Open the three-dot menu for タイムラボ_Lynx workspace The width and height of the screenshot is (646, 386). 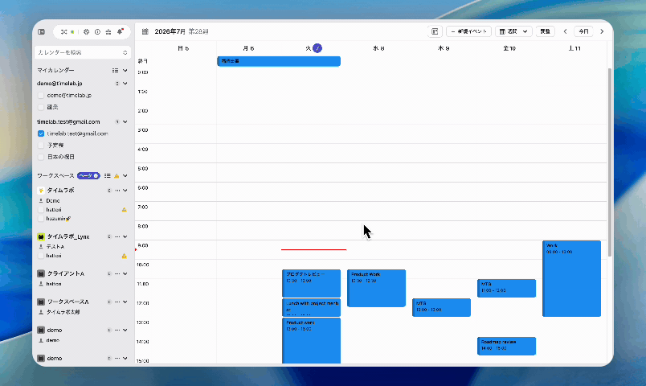point(117,236)
